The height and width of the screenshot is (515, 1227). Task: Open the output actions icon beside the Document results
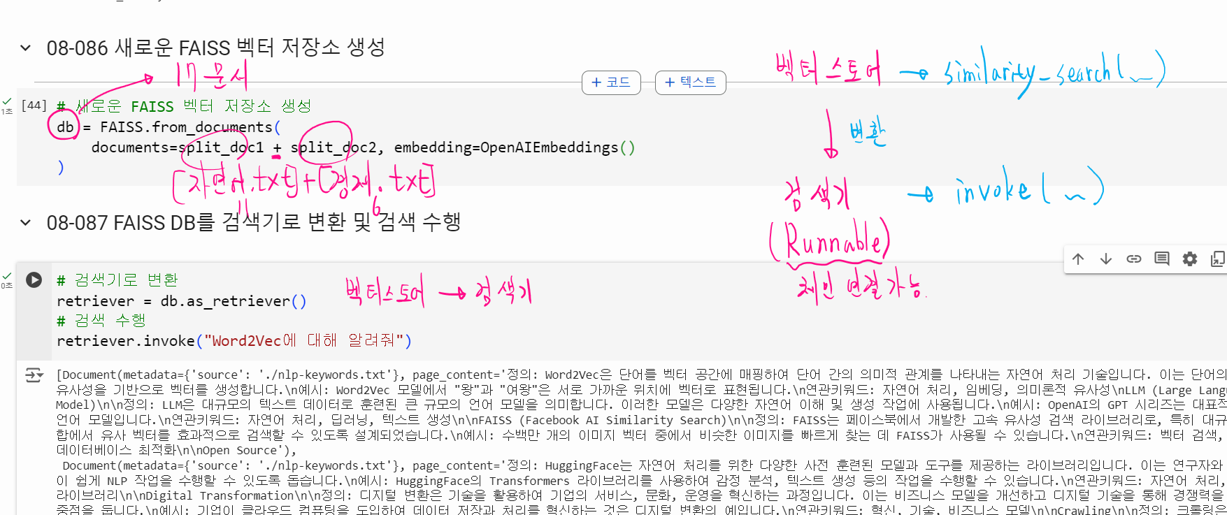(34, 375)
